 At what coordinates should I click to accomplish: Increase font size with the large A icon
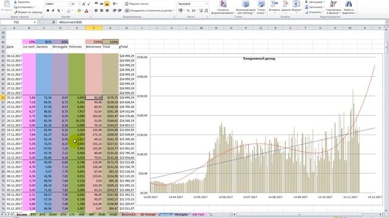tap(84, 4)
